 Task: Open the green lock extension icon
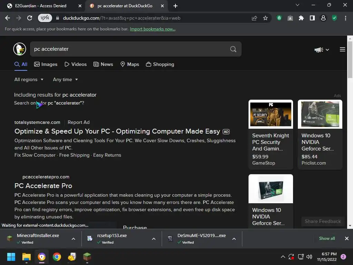point(279,18)
